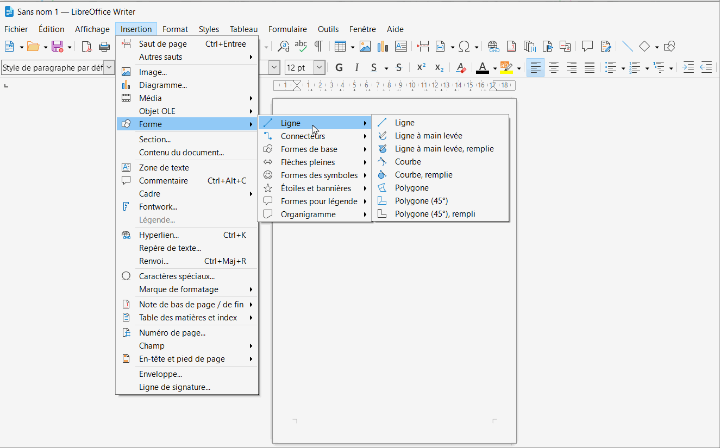
Task: Toggle center alignment
Action: 554,68
